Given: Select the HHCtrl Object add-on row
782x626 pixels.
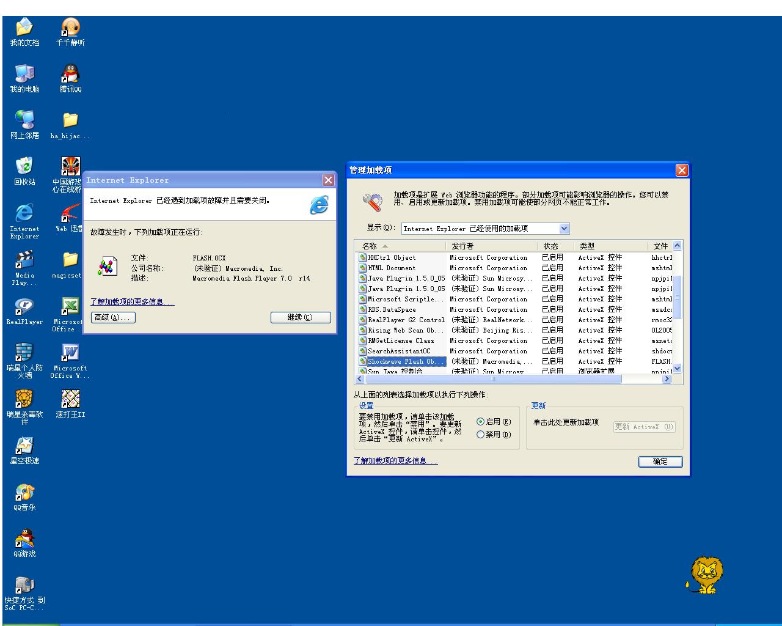Looking at the screenshot, I should point(514,258).
